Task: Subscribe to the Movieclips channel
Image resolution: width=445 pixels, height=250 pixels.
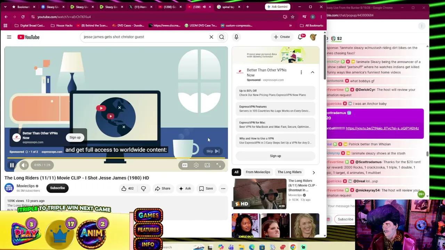Action: pos(57,188)
